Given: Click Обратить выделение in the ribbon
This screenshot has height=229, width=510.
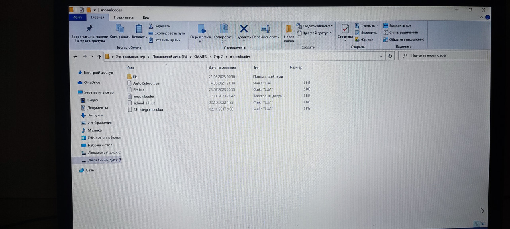Looking at the screenshot, I should (x=404, y=39).
